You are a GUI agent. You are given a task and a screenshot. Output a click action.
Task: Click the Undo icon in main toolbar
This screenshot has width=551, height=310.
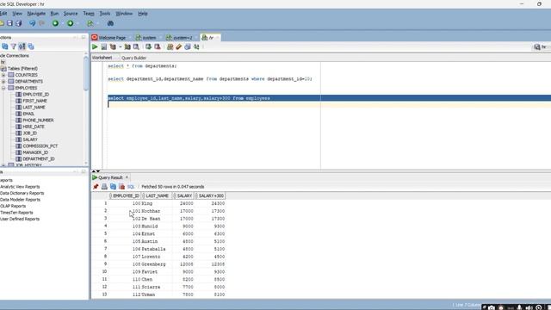[x=33, y=23]
